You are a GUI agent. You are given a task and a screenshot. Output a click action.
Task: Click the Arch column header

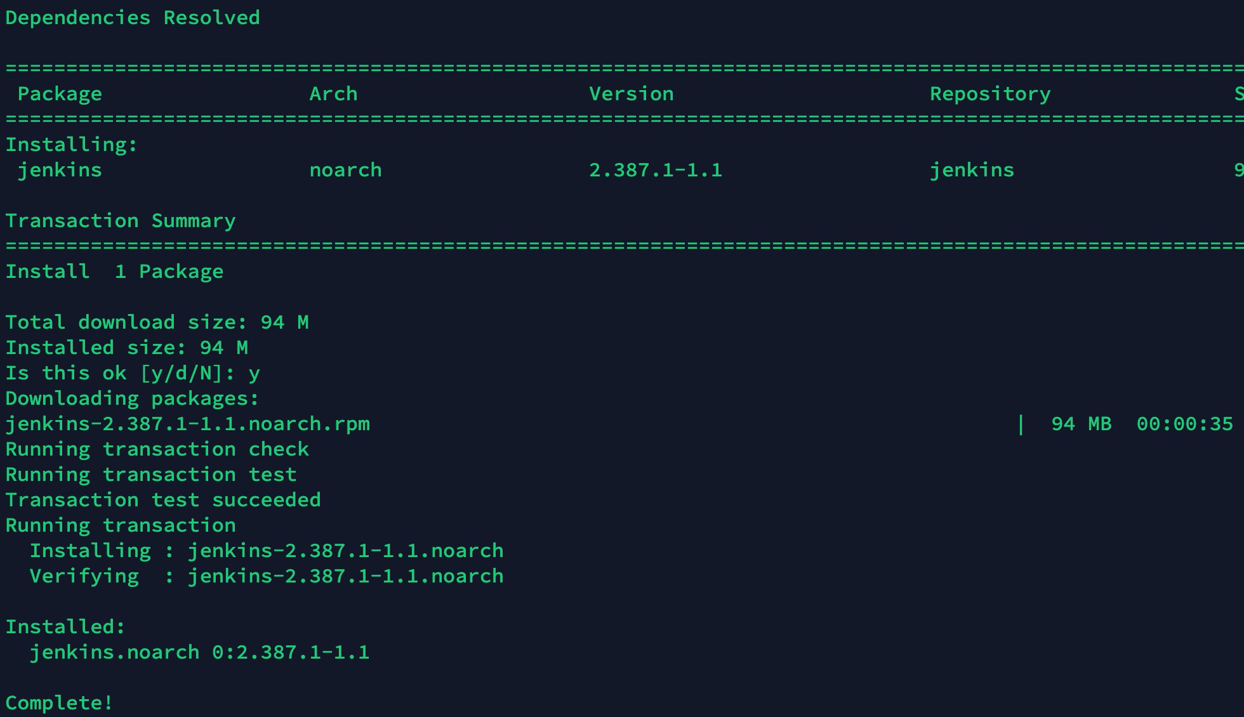pyautogui.click(x=333, y=94)
